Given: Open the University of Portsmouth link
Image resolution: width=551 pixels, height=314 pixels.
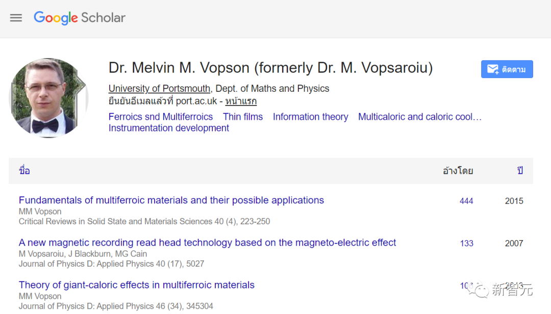Looking at the screenshot, I should coord(159,89).
